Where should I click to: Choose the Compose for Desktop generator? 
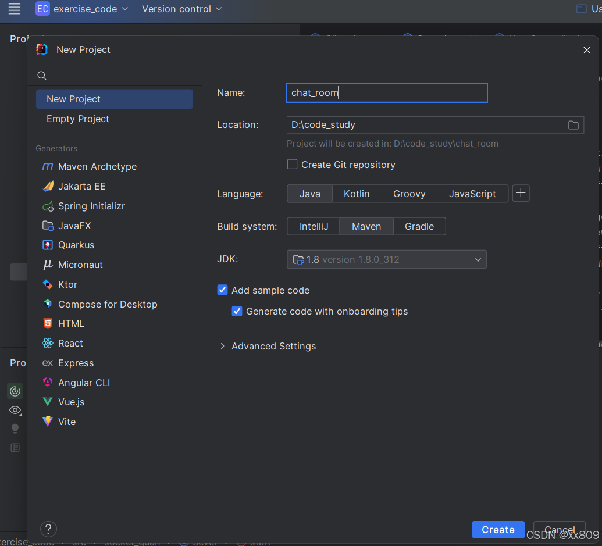[x=100, y=304]
